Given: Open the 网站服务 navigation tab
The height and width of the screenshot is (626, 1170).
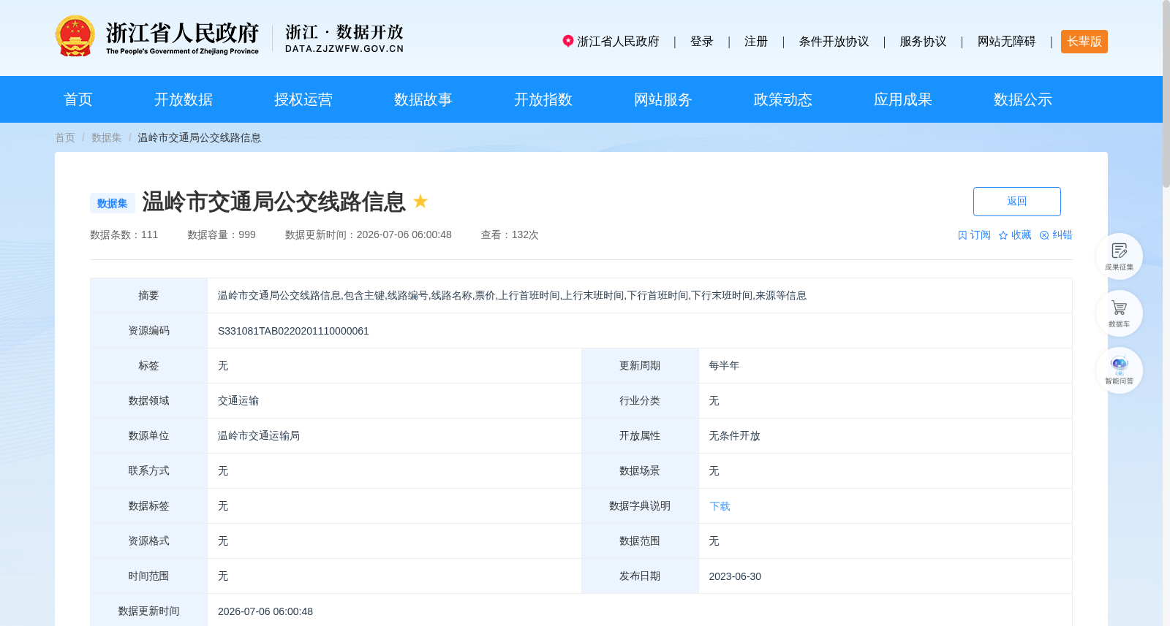Looking at the screenshot, I should (663, 99).
